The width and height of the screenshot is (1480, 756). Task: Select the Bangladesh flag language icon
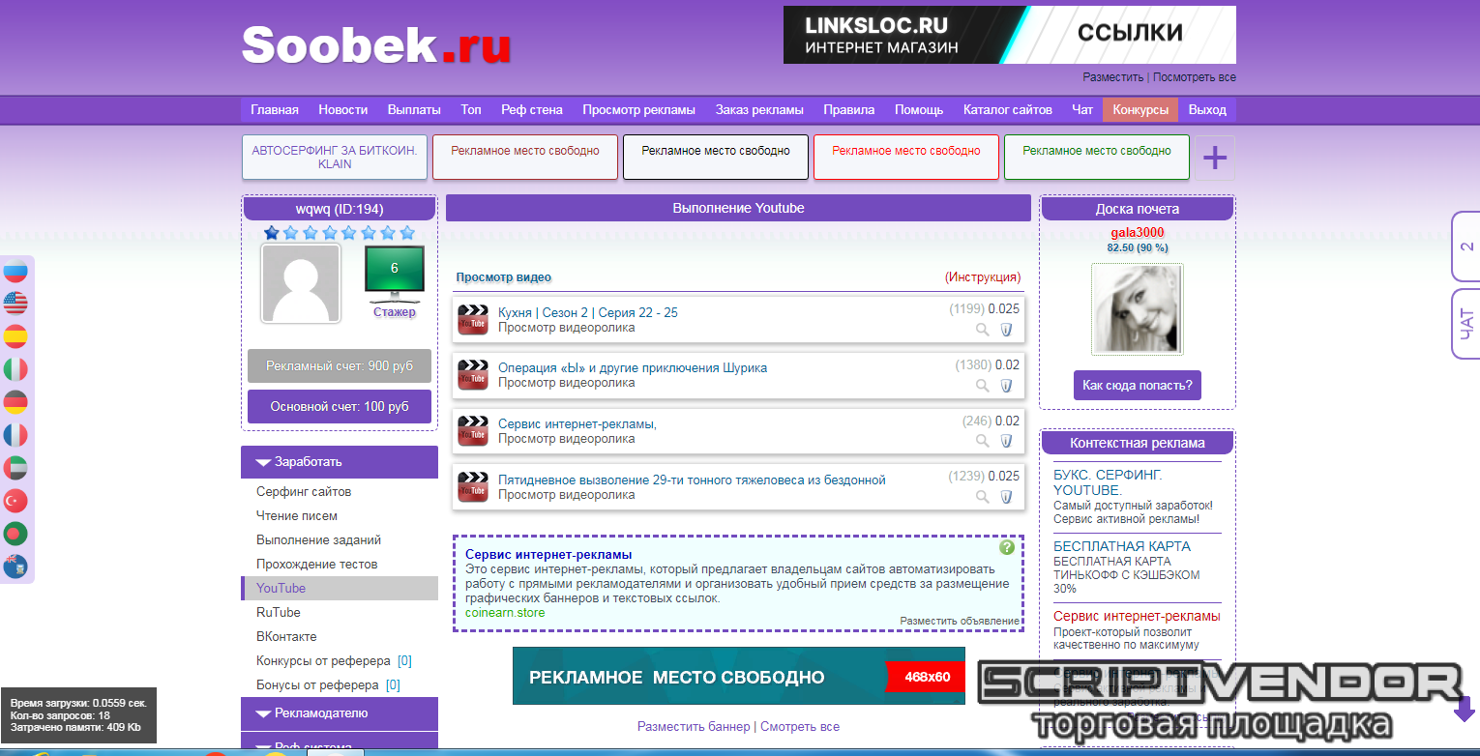pyautogui.click(x=15, y=534)
